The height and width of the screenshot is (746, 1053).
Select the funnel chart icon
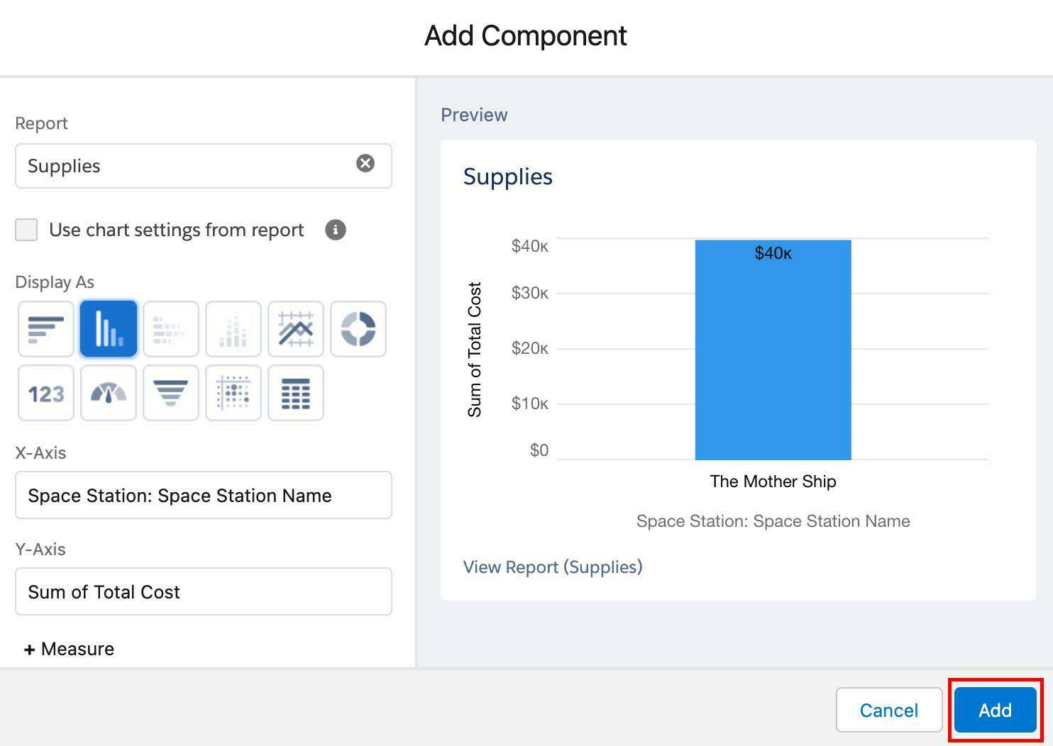coord(171,393)
